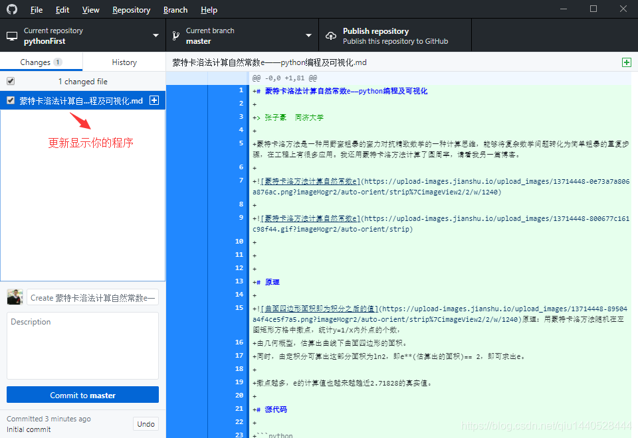
Task: Expand the Current repository pythonFirst dropdown
Action: coord(82,35)
